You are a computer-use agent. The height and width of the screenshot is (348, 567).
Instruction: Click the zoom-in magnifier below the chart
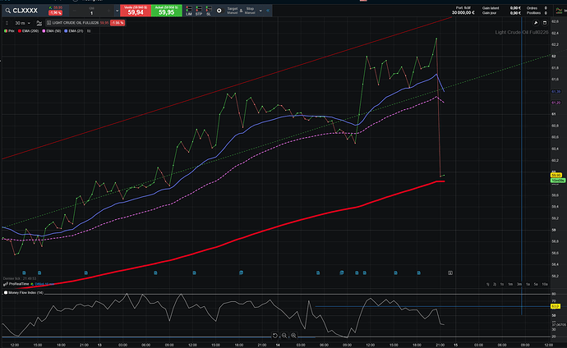(x=293, y=335)
